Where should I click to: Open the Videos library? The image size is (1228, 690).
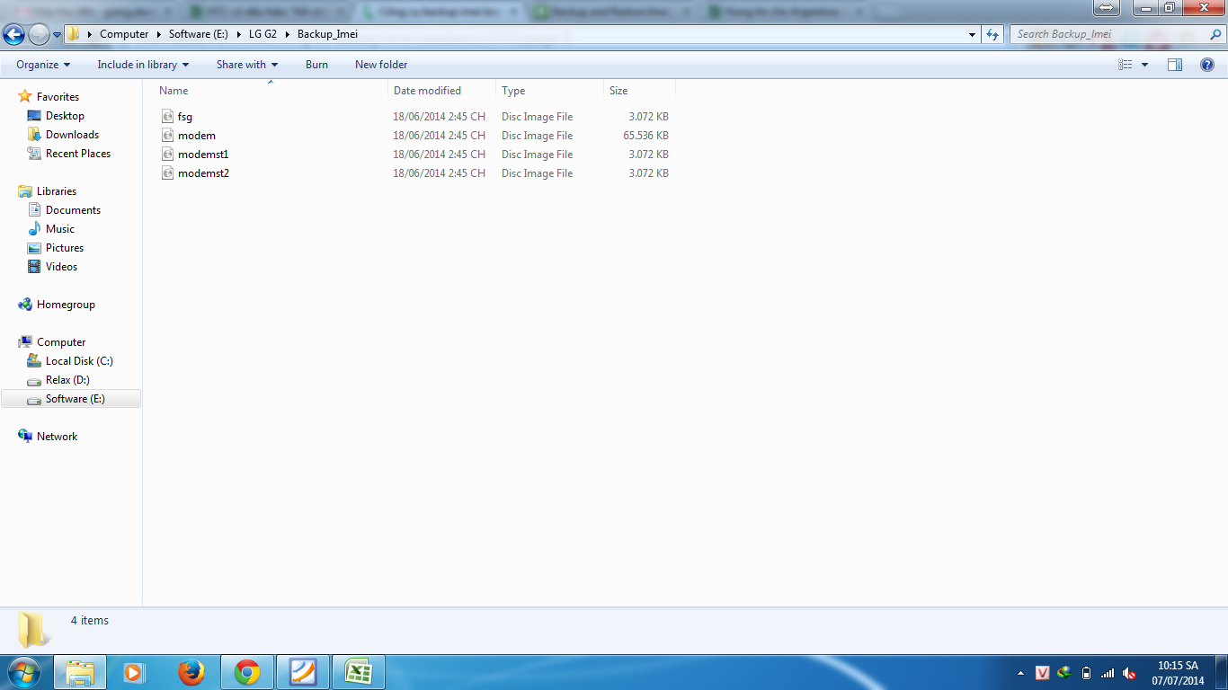[x=61, y=267]
